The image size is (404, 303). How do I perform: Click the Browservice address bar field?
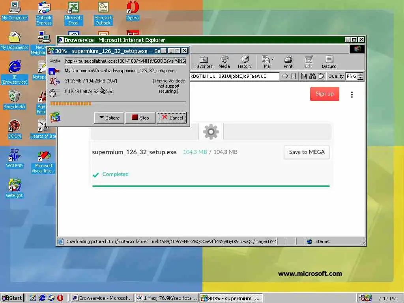coord(234,76)
